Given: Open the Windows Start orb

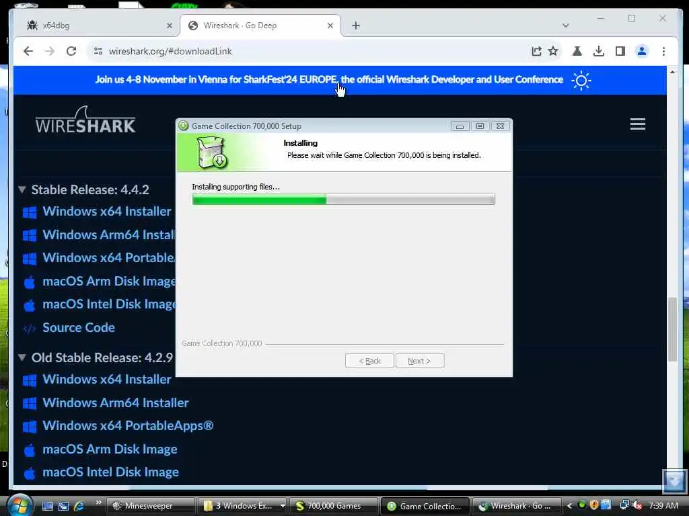Looking at the screenshot, I should [x=20, y=506].
